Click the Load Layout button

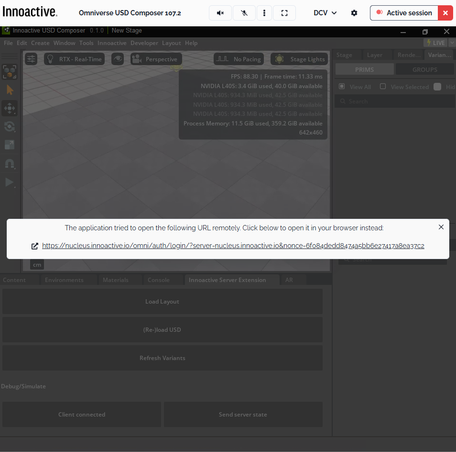click(162, 302)
